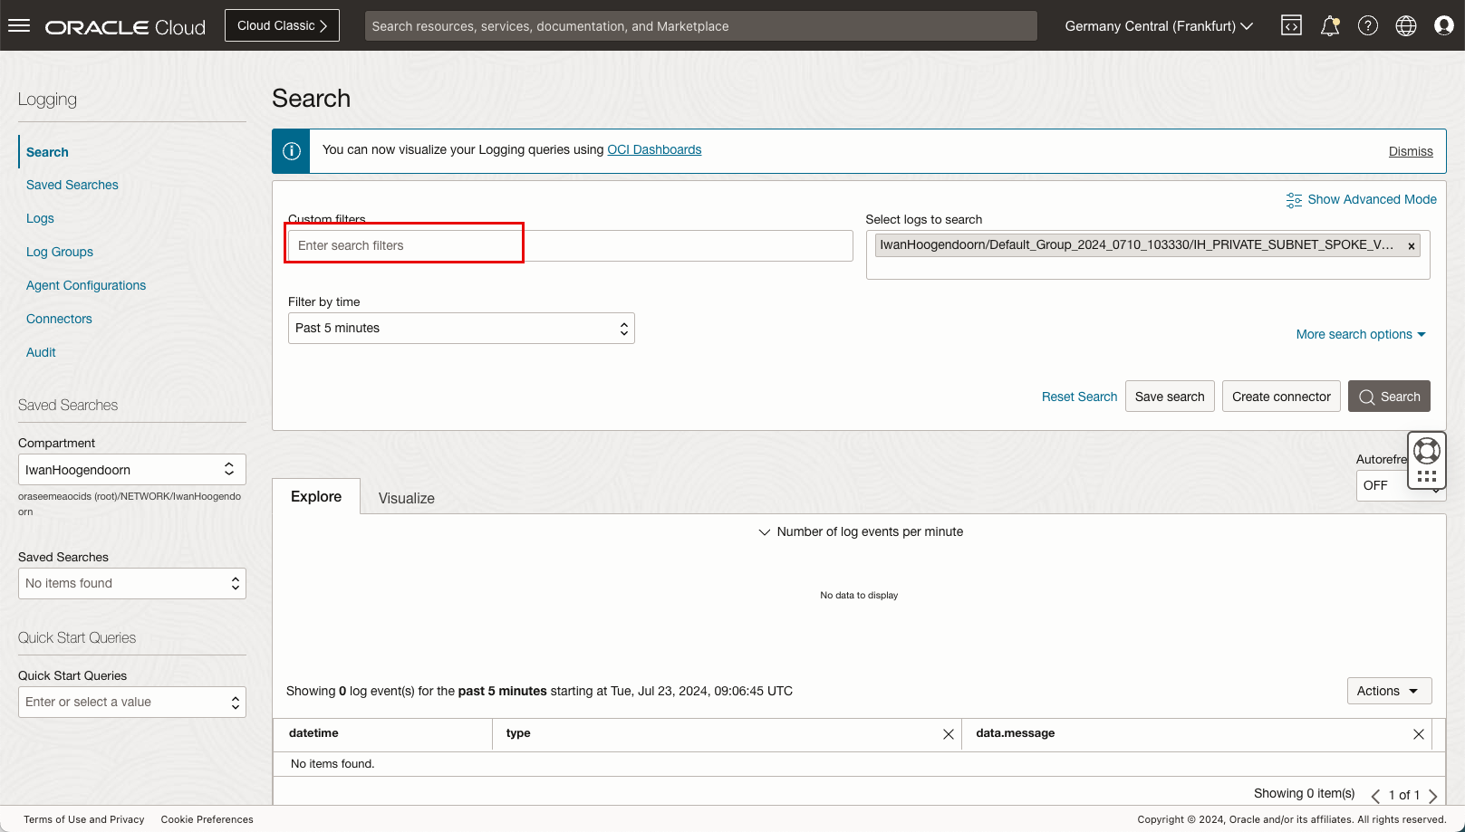The image size is (1465, 832).
Task: Select Search in Logging sidebar
Action: tap(47, 152)
